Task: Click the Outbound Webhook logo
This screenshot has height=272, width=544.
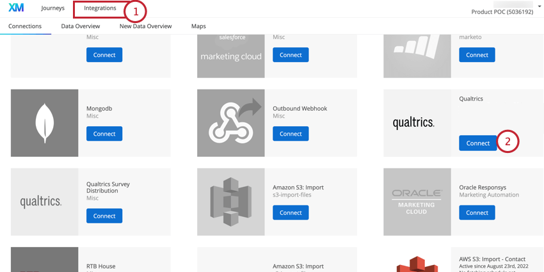Action: click(230, 123)
